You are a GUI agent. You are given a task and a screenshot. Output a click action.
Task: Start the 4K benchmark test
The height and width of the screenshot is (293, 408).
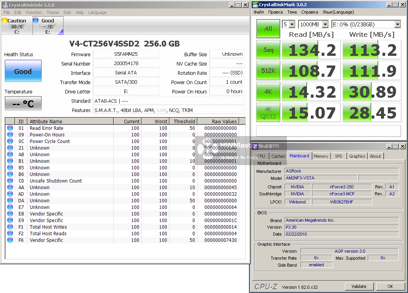(268, 91)
